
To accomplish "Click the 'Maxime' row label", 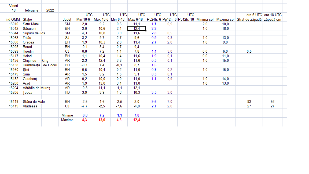I will (x=67, y=120).
